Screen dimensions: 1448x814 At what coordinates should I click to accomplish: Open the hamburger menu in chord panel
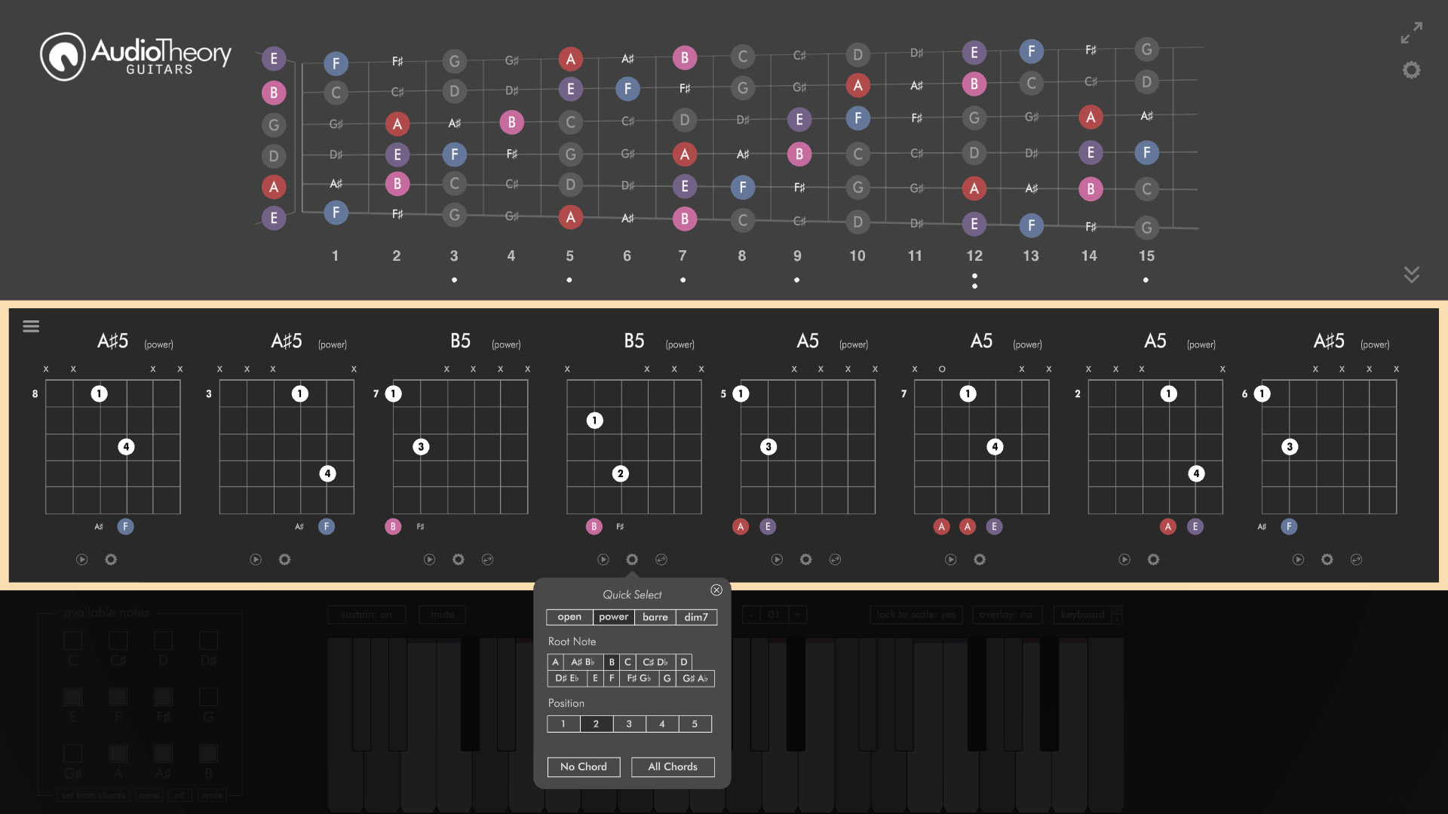(31, 326)
